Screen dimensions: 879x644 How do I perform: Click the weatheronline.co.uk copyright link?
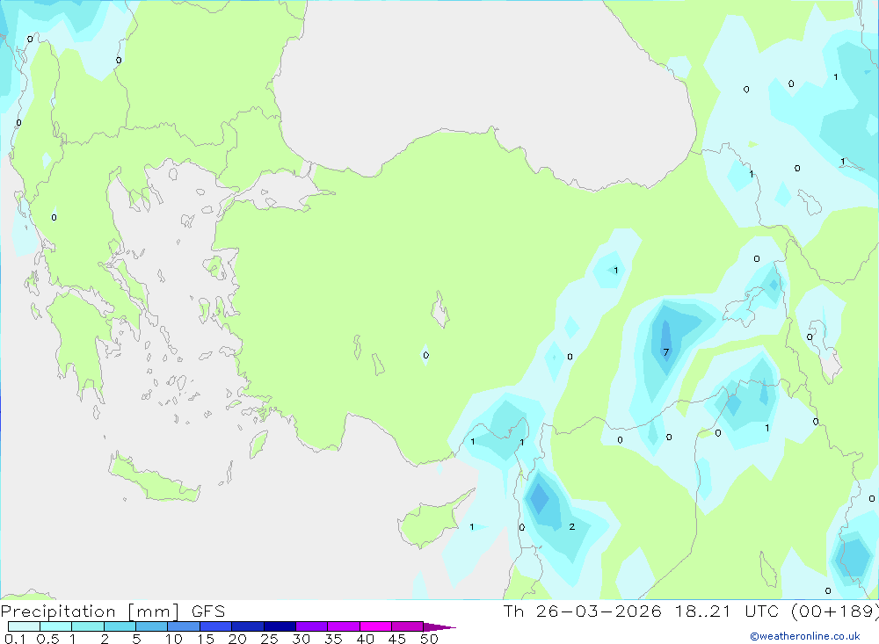pos(805,636)
